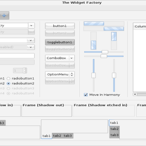Click the blue plus toolbar icon

point(4,15)
